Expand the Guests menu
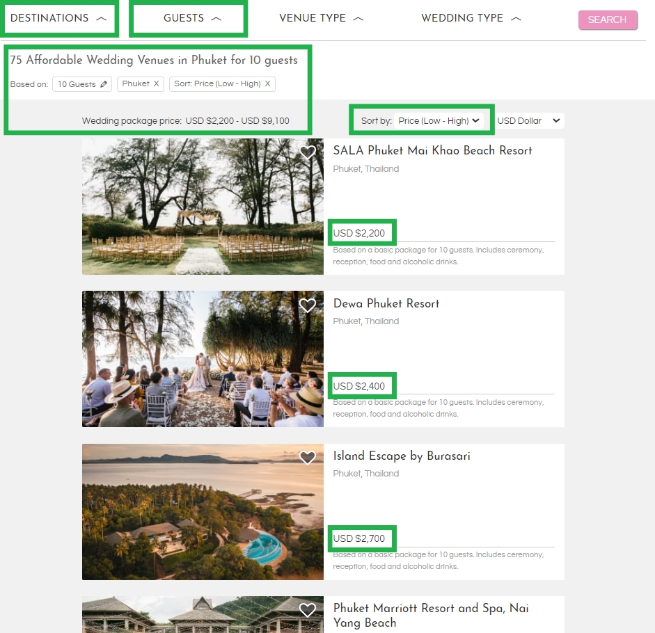Screen dimensions: 655x633 click(193, 18)
